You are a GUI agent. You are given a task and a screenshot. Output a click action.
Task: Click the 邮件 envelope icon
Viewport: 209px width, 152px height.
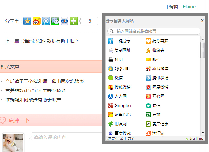tap(148, 60)
